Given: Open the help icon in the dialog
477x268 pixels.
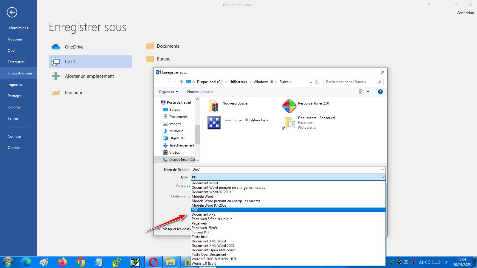Looking at the screenshot, I should pos(380,92).
